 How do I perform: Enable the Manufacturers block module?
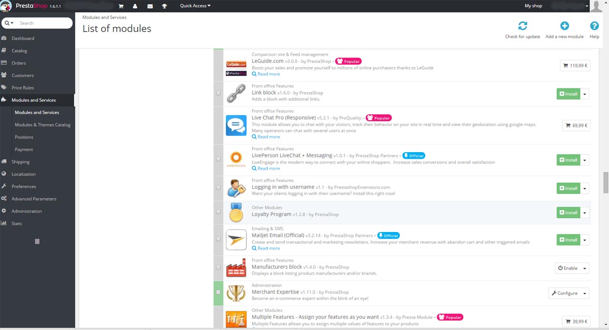click(x=568, y=268)
